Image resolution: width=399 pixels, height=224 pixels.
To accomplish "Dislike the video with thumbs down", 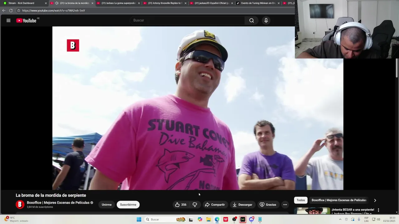I will [195, 205].
